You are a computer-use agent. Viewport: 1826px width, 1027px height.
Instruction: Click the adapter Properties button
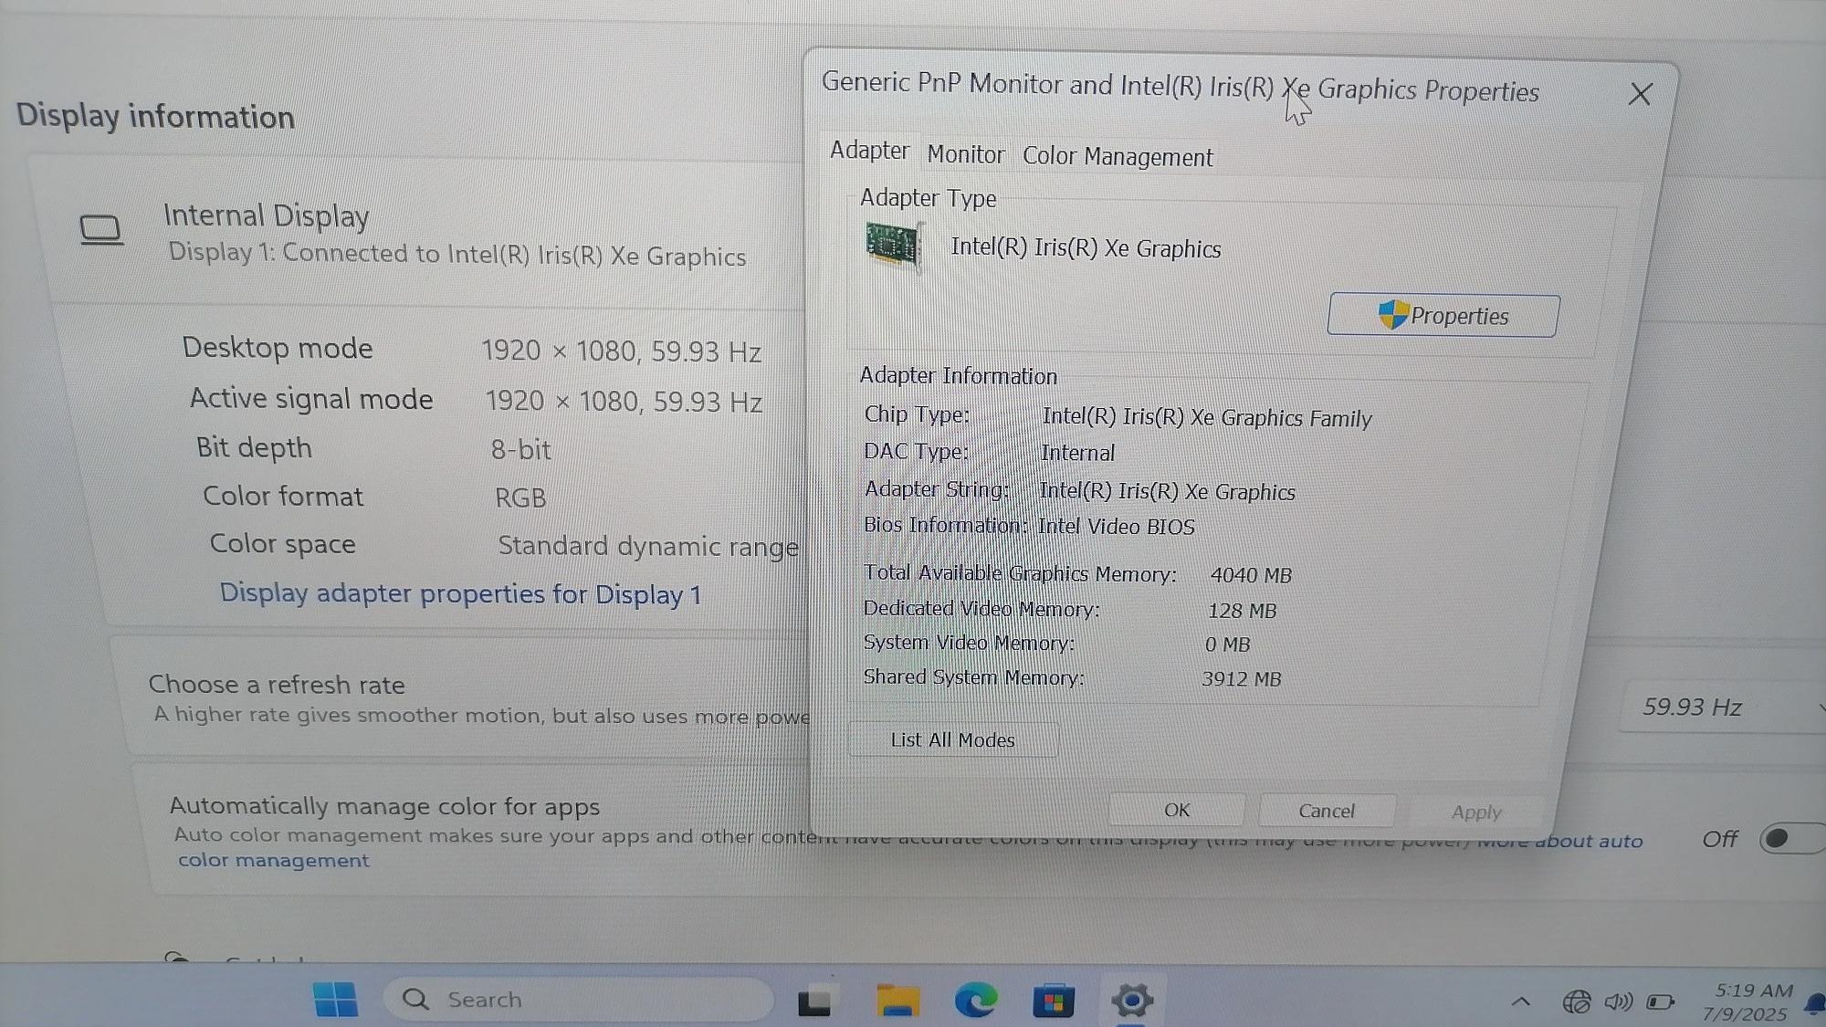[x=1443, y=316]
